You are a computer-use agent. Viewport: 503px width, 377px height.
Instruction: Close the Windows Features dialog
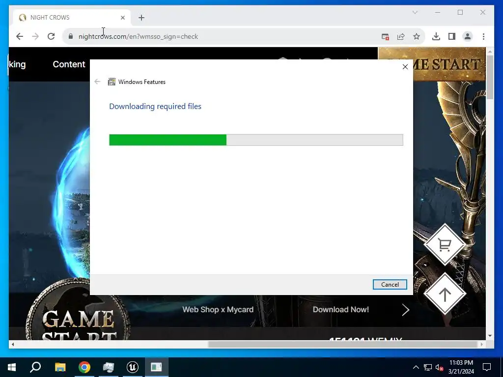tap(405, 67)
